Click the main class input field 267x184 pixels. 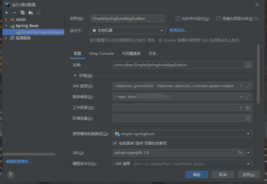pyautogui.click(x=177, y=65)
